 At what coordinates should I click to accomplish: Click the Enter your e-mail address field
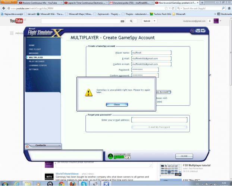tap(159, 120)
